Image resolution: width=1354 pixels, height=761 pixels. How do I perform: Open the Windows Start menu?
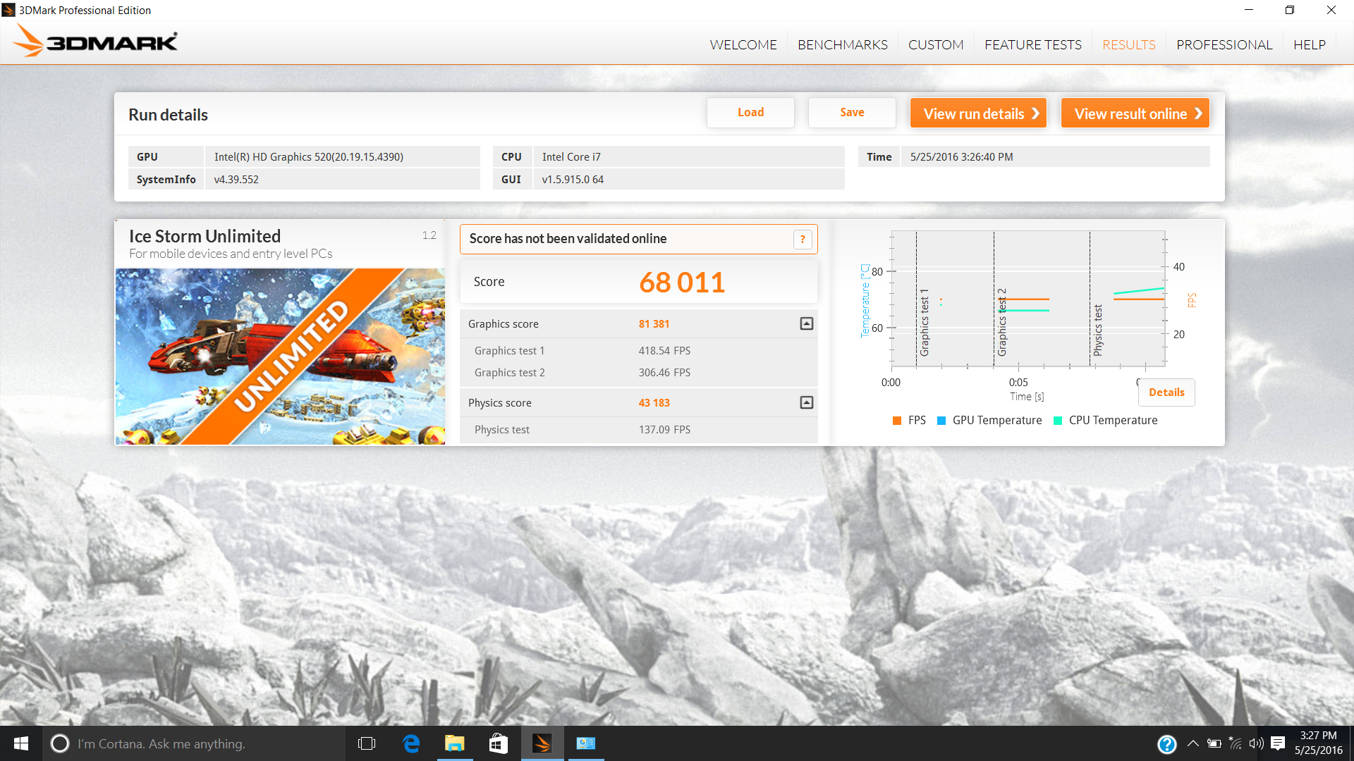tap(21, 743)
